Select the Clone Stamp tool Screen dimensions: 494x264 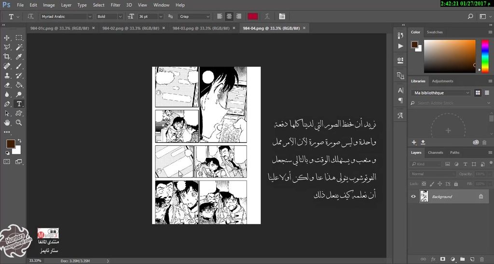click(7, 76)
